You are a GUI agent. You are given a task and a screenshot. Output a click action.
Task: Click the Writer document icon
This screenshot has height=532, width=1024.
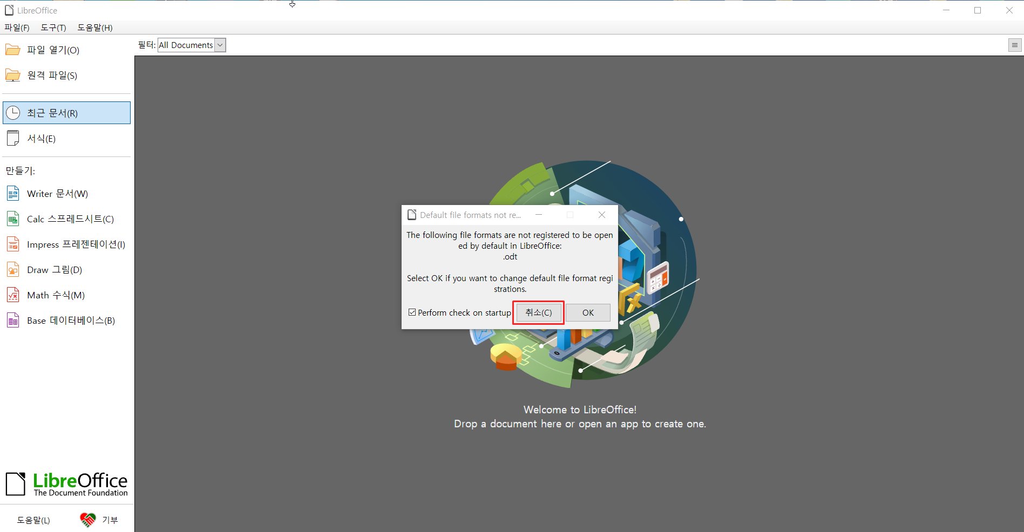click(13, 193)
